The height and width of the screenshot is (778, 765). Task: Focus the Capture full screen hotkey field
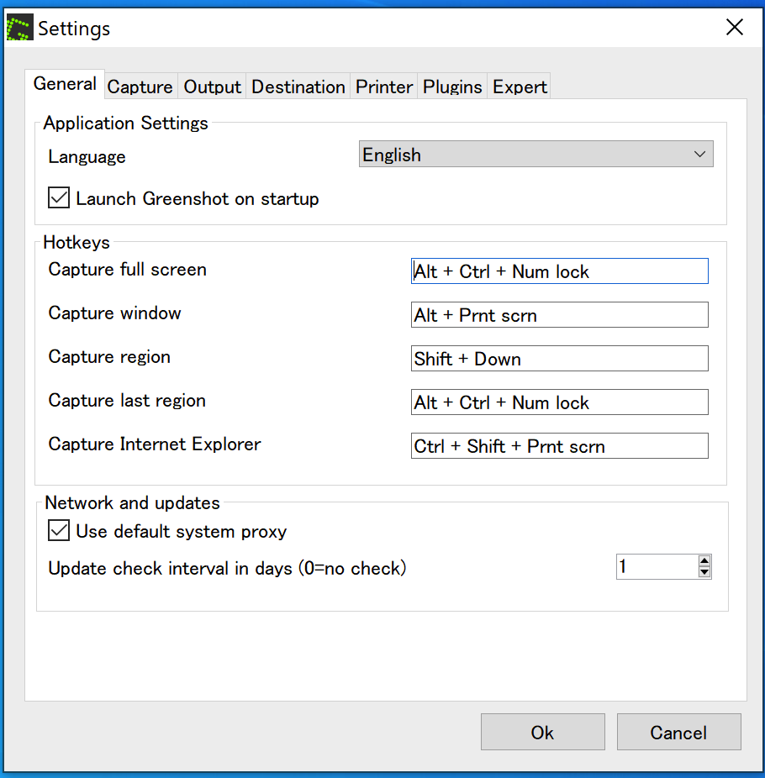point(559,271)
